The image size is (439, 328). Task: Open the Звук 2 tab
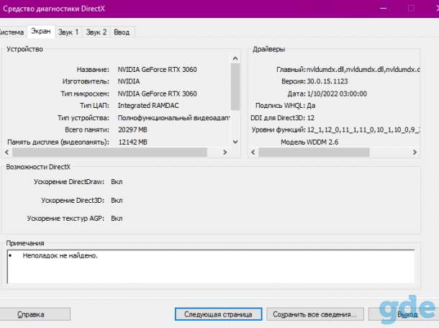(96, 32)
